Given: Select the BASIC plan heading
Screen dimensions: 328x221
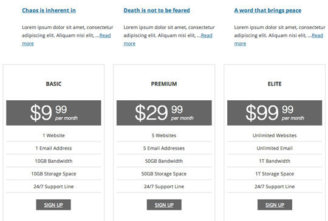Looking at the screenshot, I should (x=53, y=84).
